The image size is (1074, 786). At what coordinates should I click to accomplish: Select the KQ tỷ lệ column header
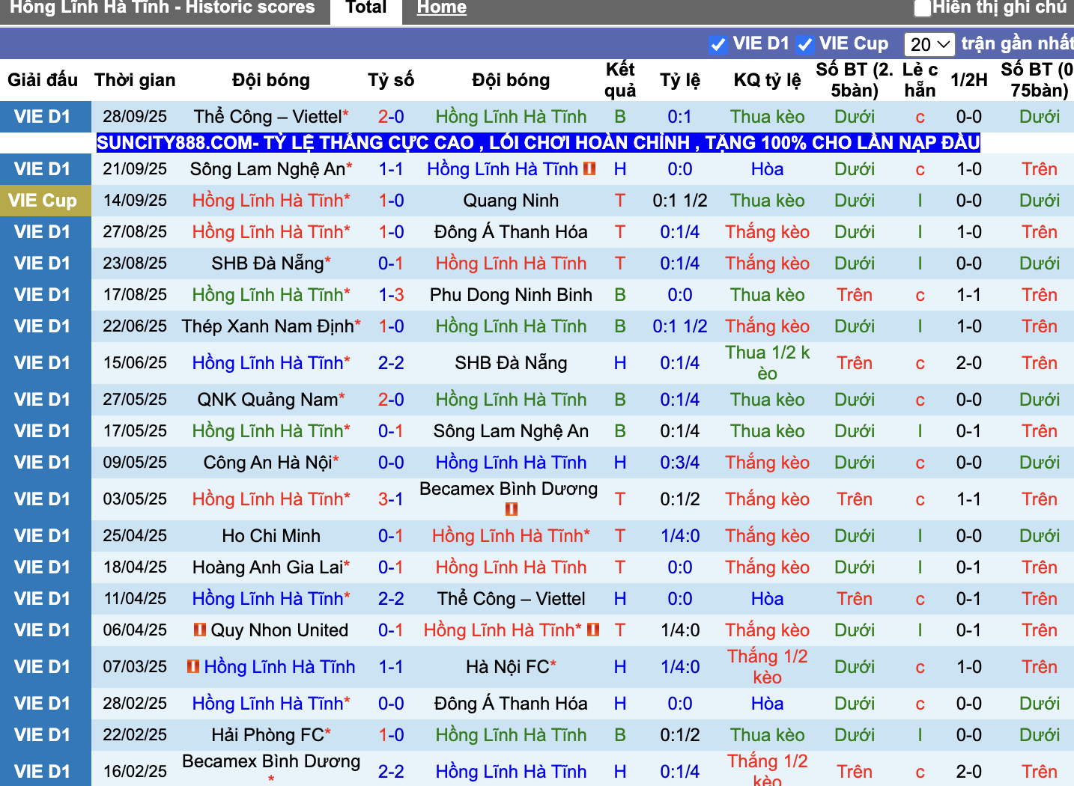pos(768,80)
